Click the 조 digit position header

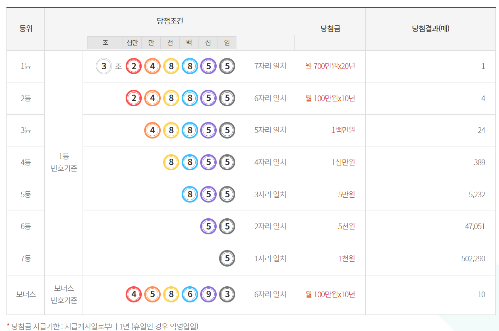[x=105, y=42]
